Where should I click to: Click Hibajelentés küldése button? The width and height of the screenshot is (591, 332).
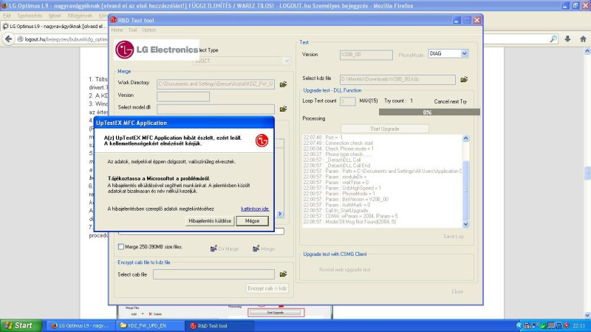point(210,220)
